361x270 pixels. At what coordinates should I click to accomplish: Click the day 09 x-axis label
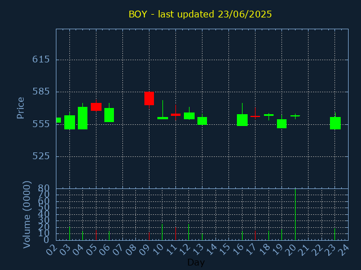click(144, 250)
